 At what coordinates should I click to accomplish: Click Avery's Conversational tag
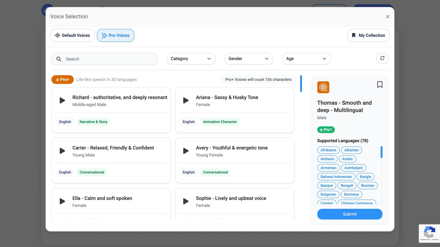pyautogui.click(x=215, y=172)
